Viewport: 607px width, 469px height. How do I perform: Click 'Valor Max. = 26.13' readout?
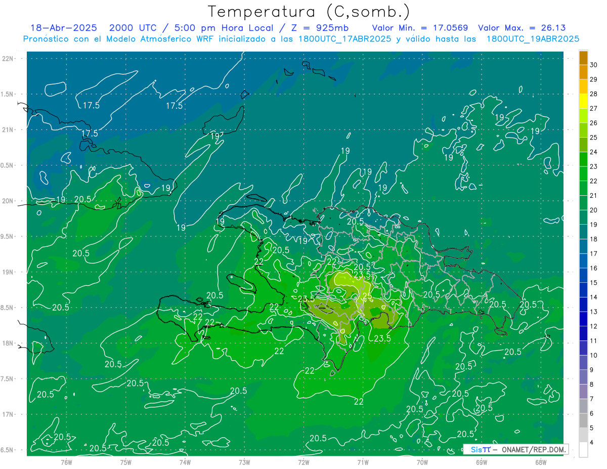[x=522, y=28]
